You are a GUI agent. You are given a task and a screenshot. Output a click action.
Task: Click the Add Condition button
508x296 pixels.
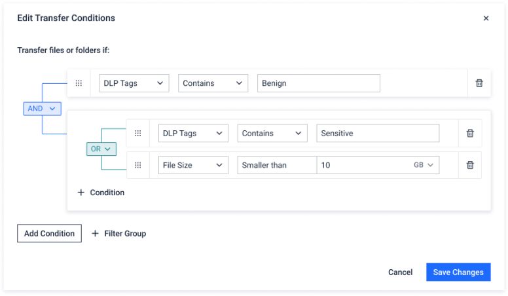[49, 233]
